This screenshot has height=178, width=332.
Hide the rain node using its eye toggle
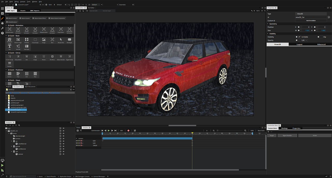click(x=63, y=151)
